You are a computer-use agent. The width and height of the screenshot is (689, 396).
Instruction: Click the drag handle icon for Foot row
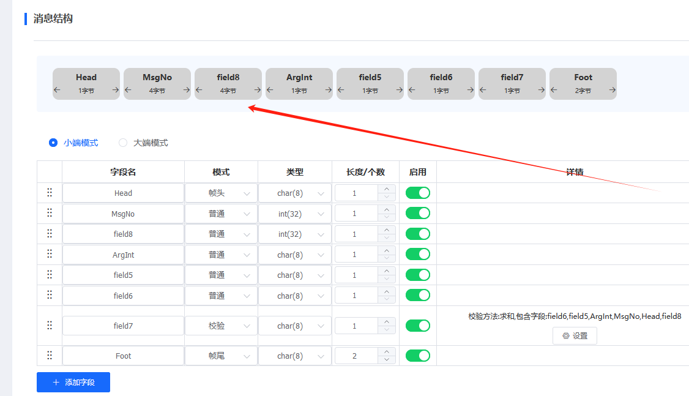[x=50, y=356]
